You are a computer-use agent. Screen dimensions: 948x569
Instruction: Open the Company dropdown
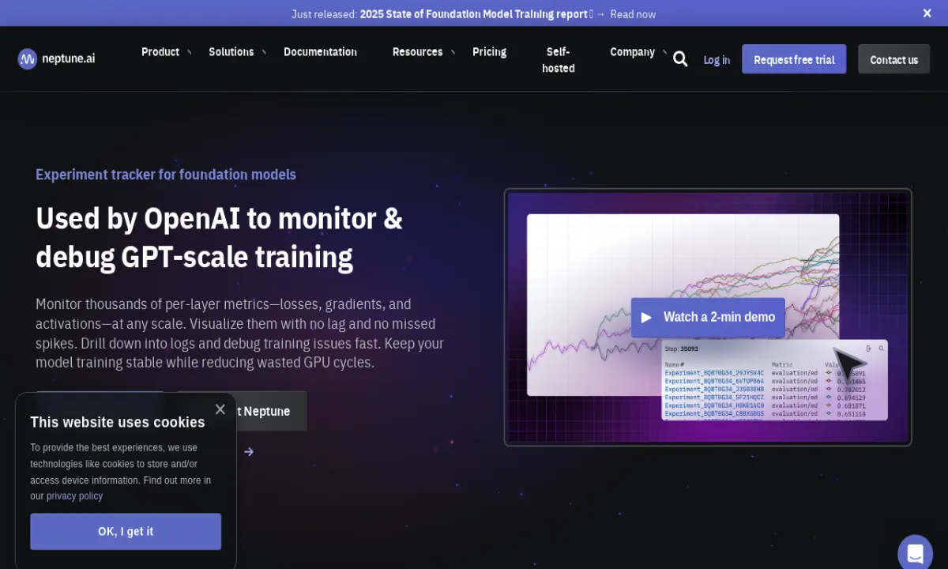click(x=632, y=51)
